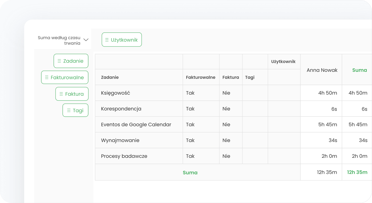Click the drag handle icon on Zadanie chip
Image resolution: width=372 pixels, height=203 pixels.
coord(59,61)
